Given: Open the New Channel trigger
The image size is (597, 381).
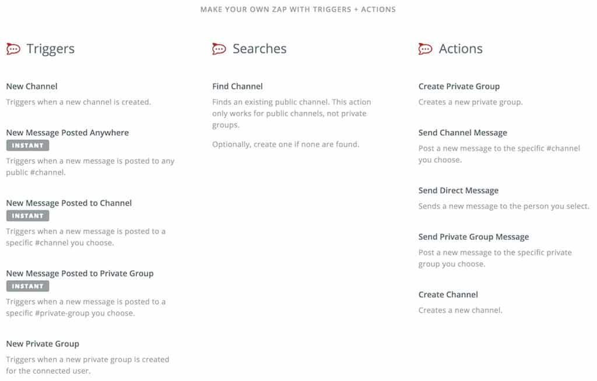Looking at the screenshot, I should pyautogui.click(x=31, y=86).
